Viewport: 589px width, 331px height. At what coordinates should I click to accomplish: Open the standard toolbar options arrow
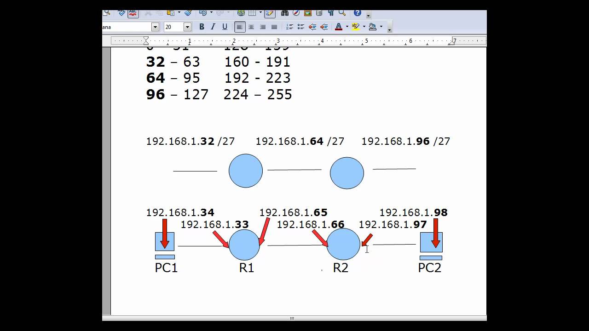pos(369,16)
